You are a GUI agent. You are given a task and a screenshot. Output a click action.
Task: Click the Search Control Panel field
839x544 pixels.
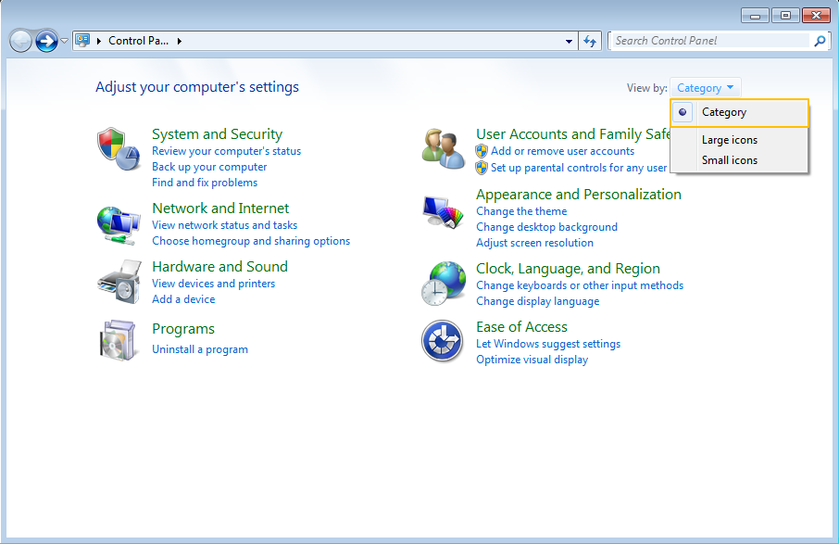coord(710,41)
